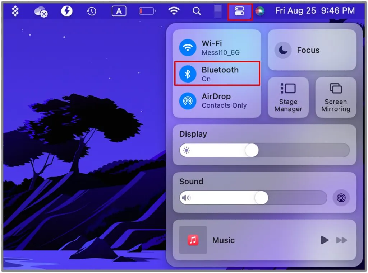Open the keyboard input source icon
The image size is (368, 273).
[119, 11]
